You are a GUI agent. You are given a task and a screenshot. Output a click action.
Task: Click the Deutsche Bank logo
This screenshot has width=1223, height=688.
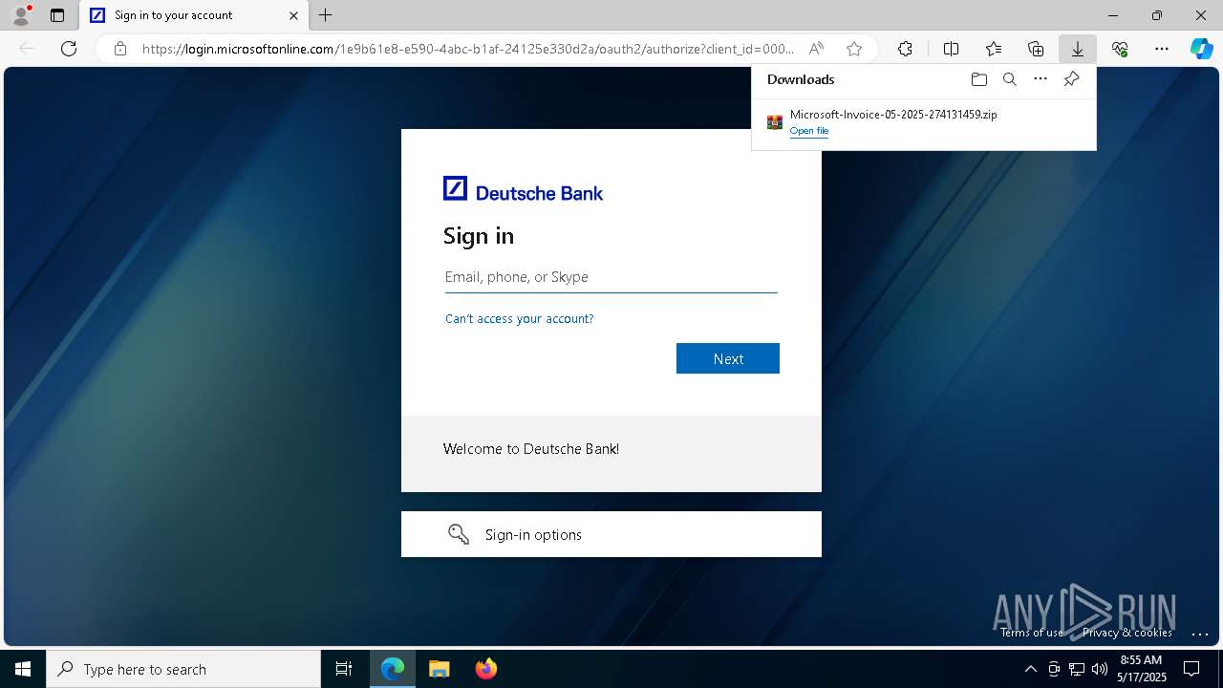tap(523, 189)
